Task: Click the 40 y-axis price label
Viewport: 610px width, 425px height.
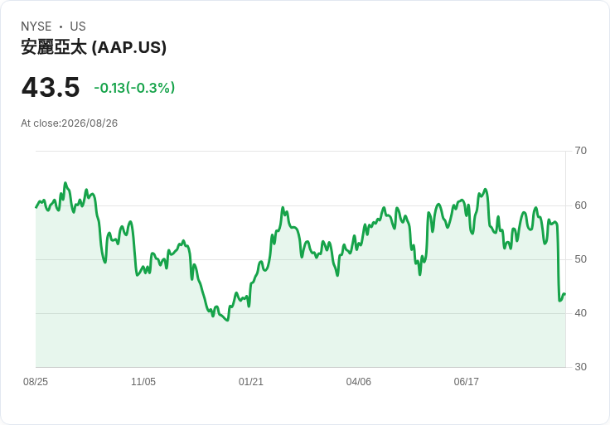Action: (x=581, y=313)
